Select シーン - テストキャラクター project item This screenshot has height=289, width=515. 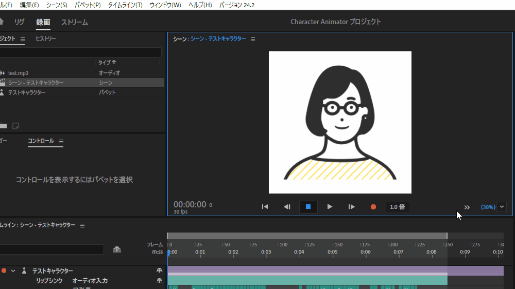[x=82, y=83]
